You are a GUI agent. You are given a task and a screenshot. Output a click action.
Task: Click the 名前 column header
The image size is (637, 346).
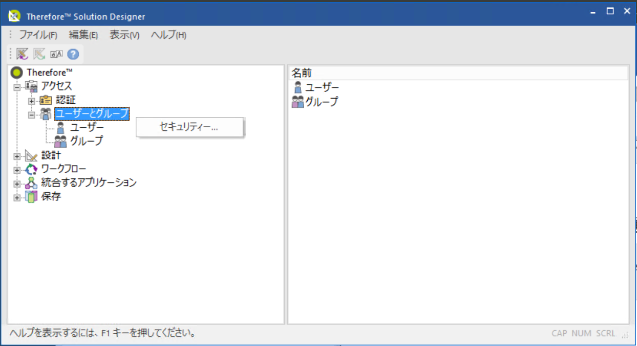(x=458, y=73)
